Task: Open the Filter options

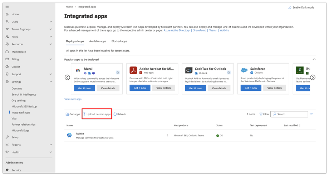Action: (x=264, y=114)
